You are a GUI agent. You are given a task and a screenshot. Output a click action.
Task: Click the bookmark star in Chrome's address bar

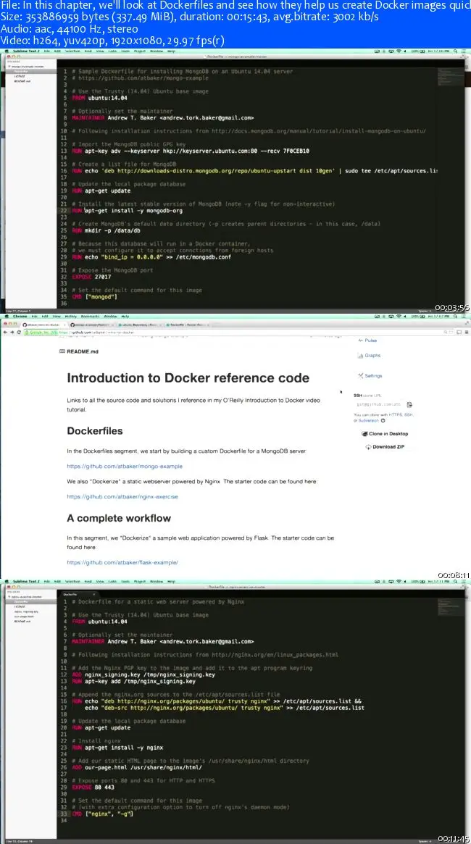tap(453, 333)
